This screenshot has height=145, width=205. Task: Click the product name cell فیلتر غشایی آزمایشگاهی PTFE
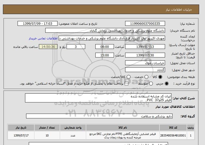point(123,136)
